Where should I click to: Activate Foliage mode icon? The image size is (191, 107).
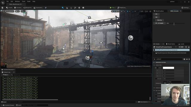[x=71, y=8]
